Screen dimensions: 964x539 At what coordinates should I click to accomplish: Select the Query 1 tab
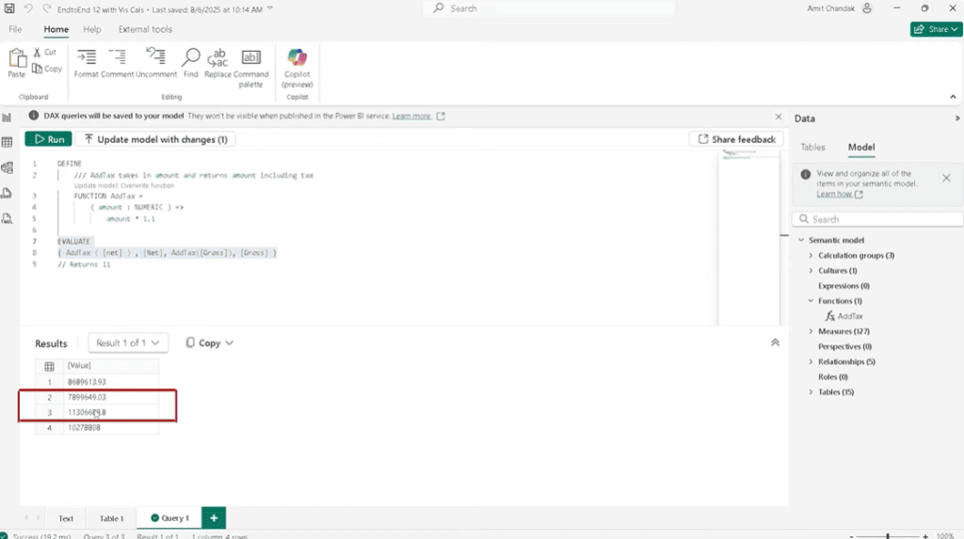(x=170, y=518)
